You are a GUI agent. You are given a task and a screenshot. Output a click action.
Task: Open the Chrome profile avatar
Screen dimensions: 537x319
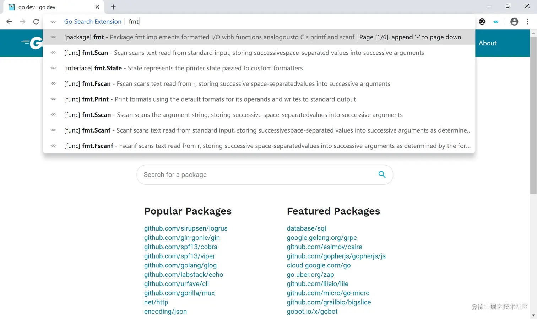coord(514,22)
